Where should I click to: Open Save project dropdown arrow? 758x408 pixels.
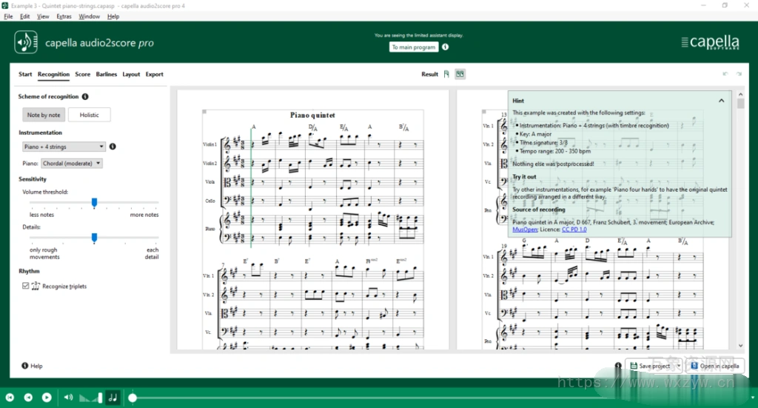click(678, 366)
